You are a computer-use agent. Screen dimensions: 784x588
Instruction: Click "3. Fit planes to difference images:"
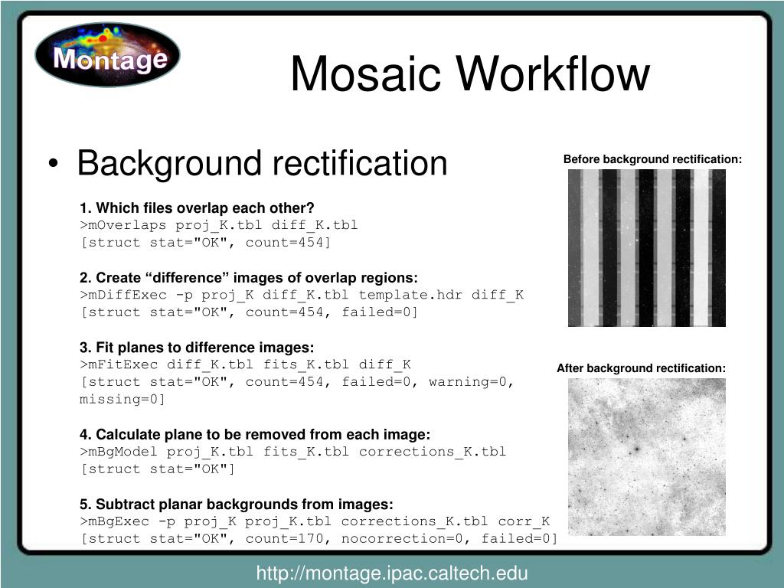(197, 348)
